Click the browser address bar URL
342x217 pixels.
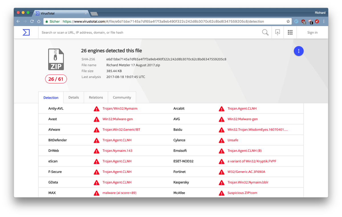pos(163,21)
